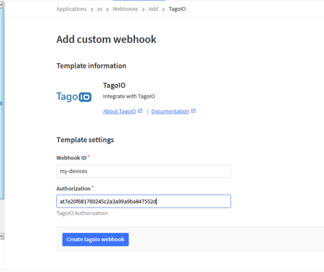
Task: Open the Applications breadcrumb link
Action: [72, 9]
